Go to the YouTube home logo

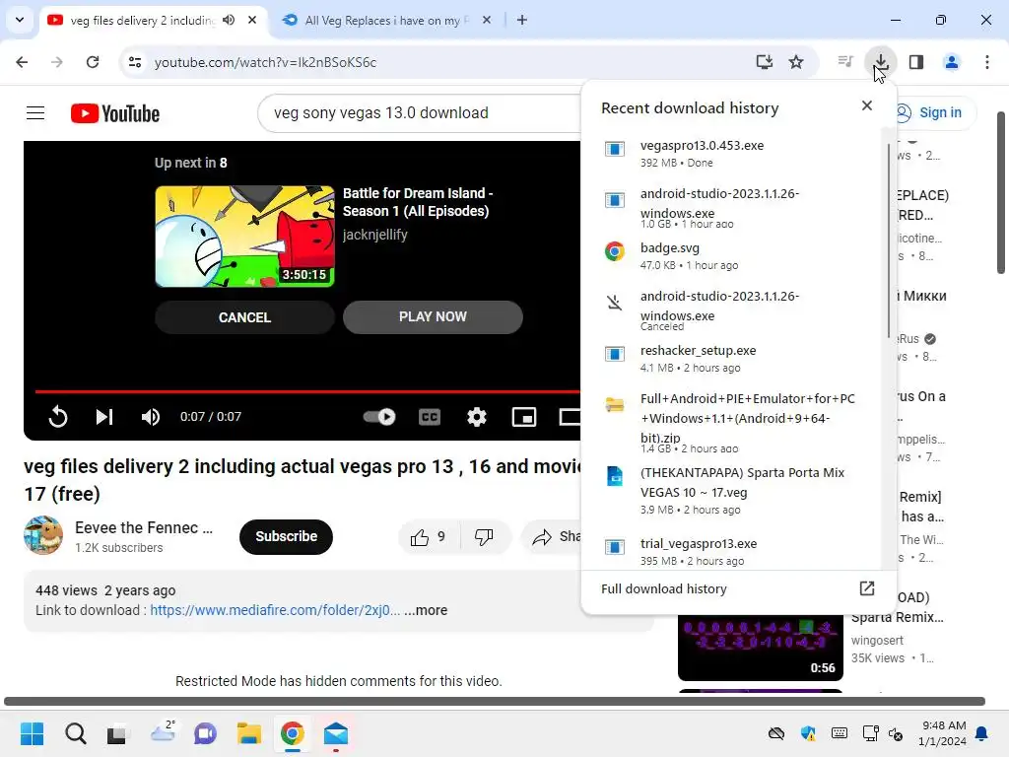115,113
